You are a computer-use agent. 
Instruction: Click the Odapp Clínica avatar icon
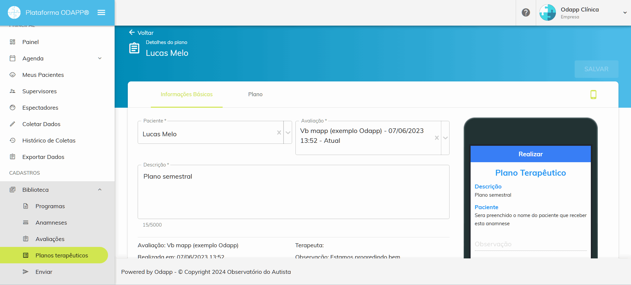tap(548, 12)
